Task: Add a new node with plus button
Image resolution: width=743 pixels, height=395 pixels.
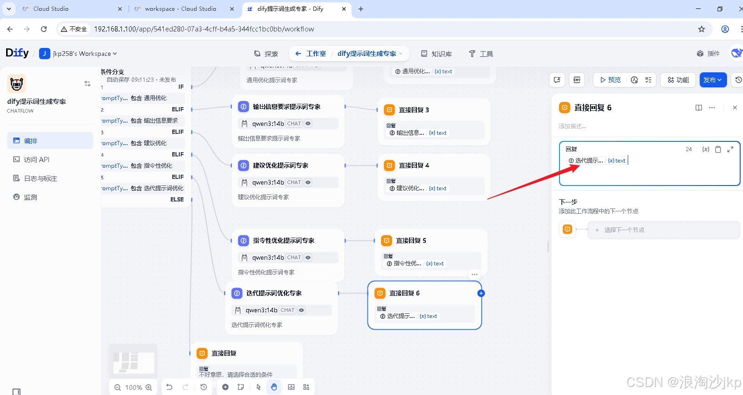Action: [x=225, y=387]
